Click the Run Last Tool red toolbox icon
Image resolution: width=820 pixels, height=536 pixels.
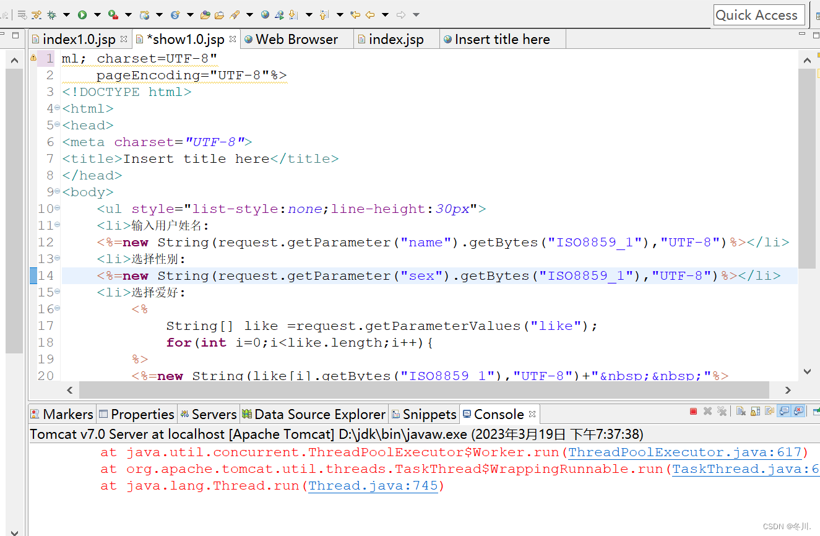[113, 14]
